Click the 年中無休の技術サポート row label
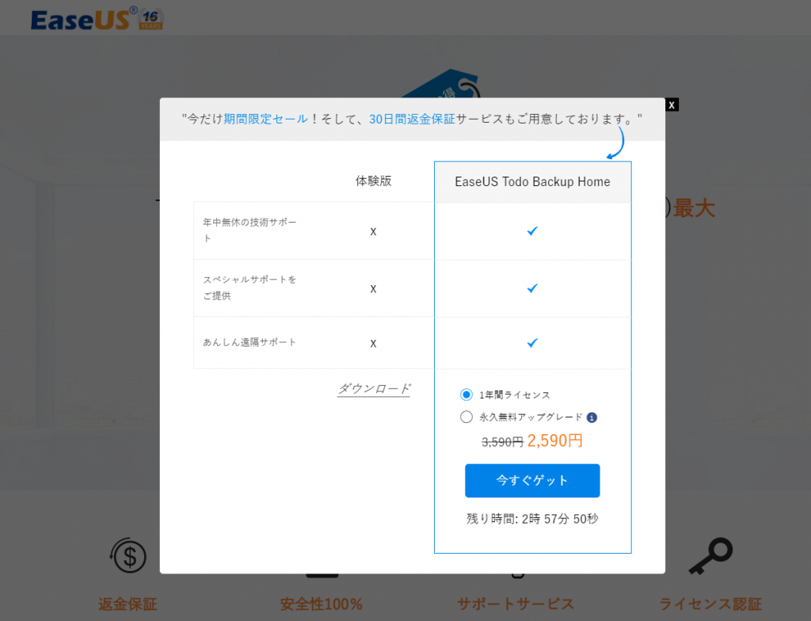 [249, 230]
